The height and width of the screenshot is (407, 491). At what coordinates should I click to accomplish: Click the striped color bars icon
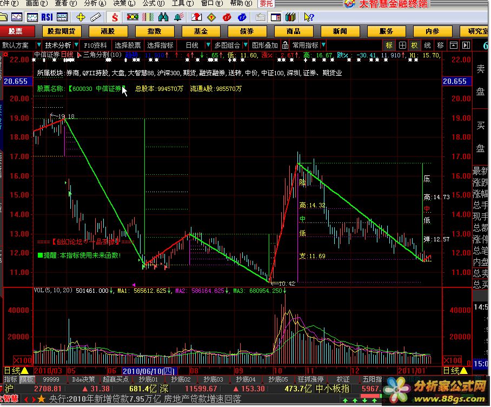click(x=148, y=17)
